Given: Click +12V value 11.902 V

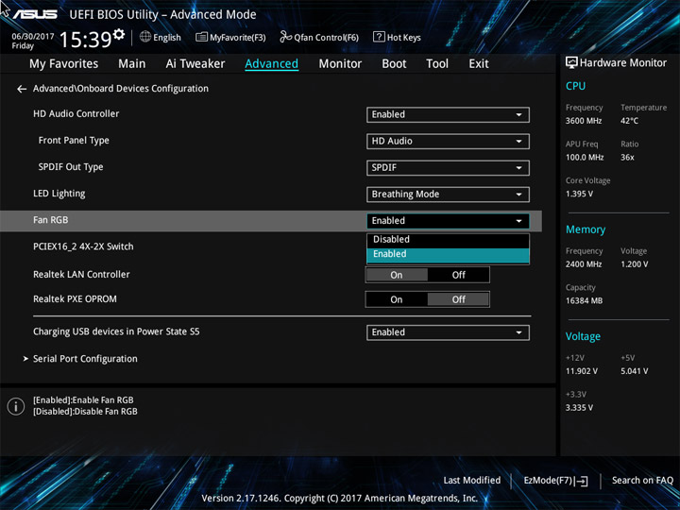Looking at the screenshot, I should point(582,371).
